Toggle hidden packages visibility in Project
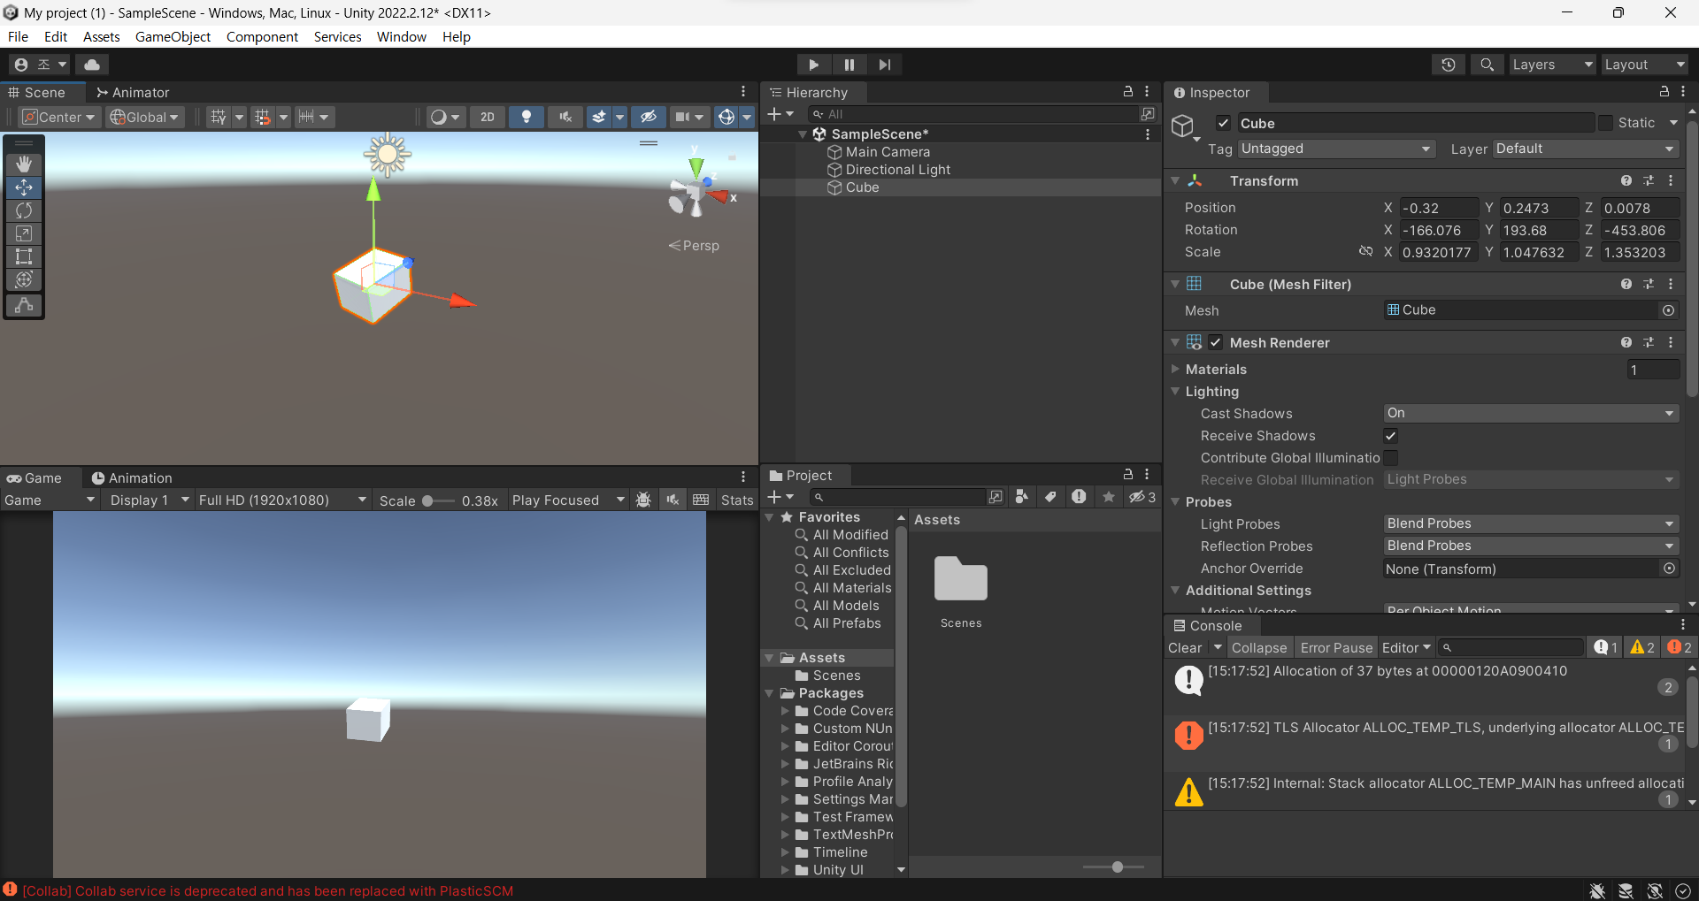 click(x=1142, y=497)
